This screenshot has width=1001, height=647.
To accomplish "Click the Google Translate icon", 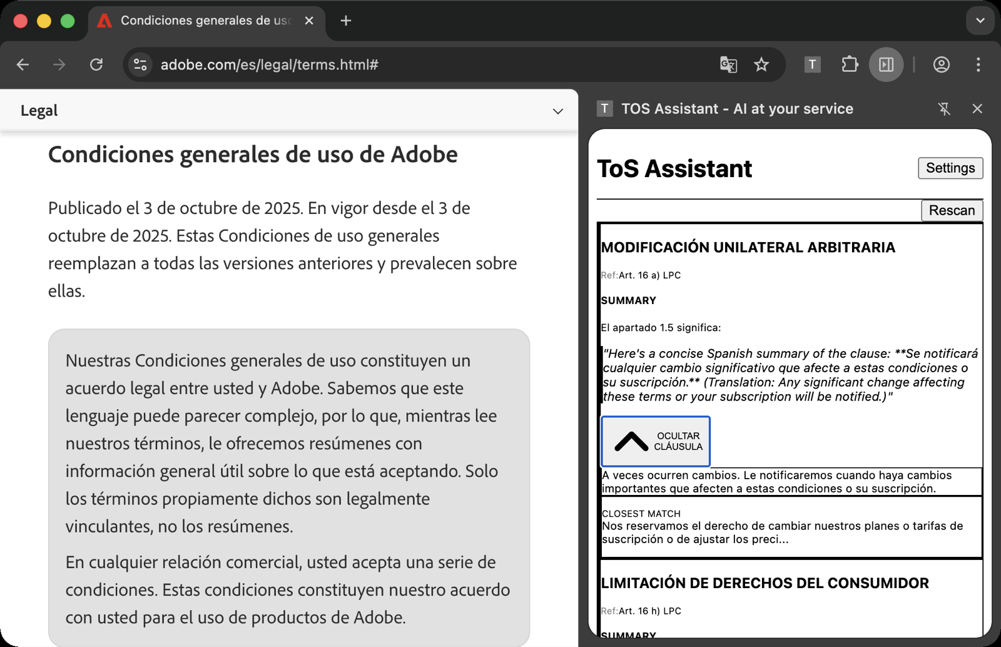I will [728, 64].
